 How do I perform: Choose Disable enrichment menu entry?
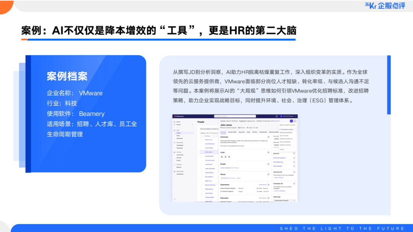coord(285,145)
